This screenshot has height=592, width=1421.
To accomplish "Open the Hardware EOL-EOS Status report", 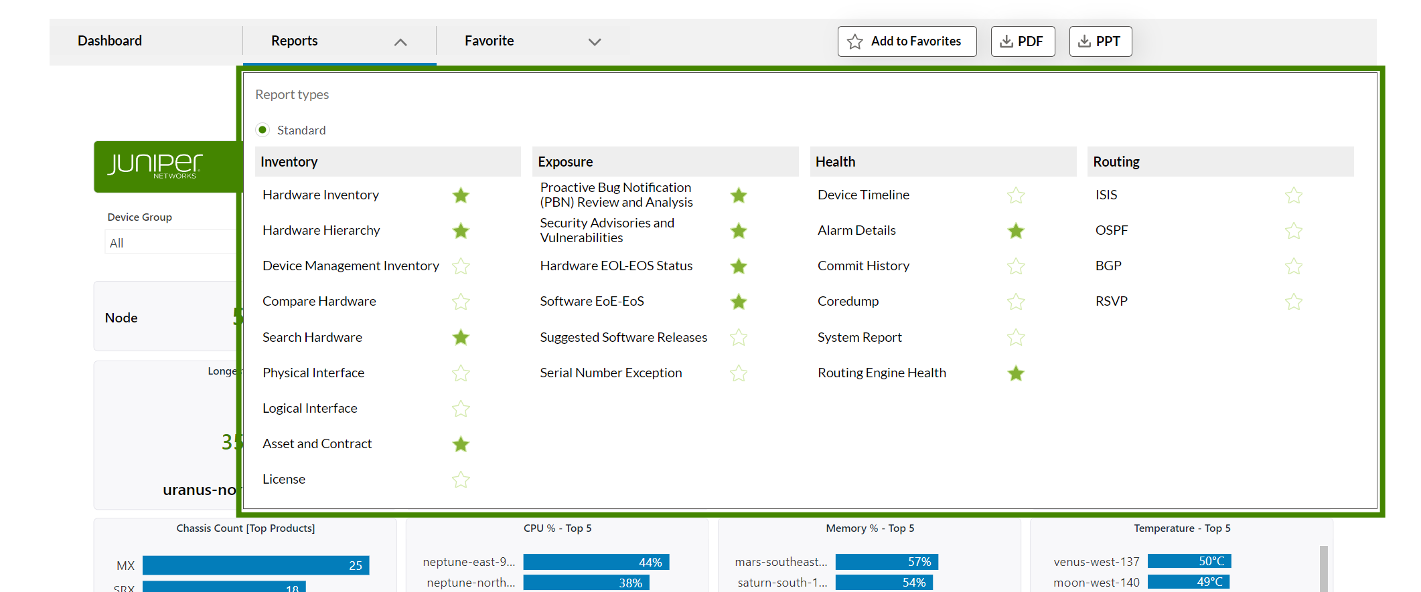I will [x=616, y=266].
